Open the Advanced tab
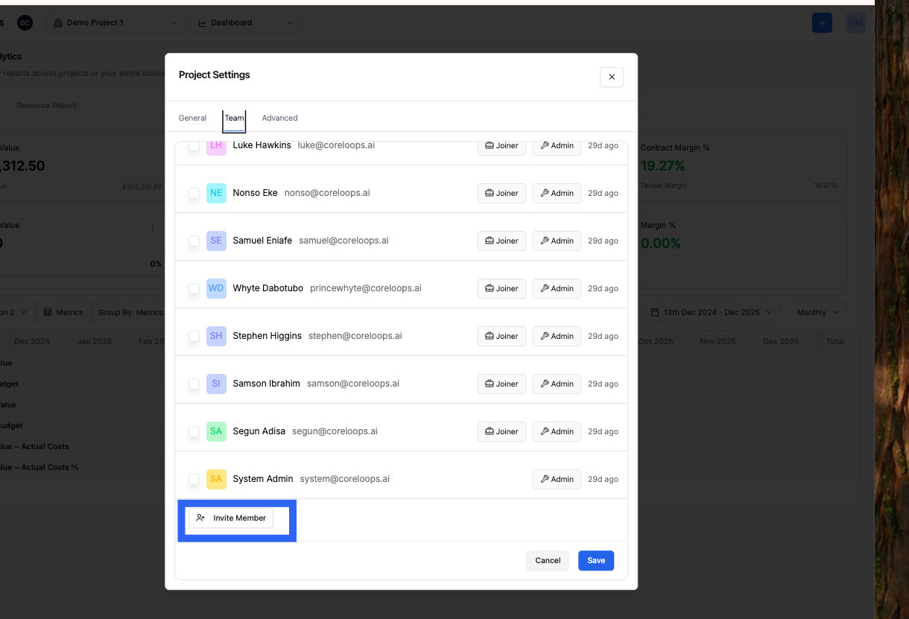Image resolution: width=909 pixels, height=619 pixels. (279, 118)
